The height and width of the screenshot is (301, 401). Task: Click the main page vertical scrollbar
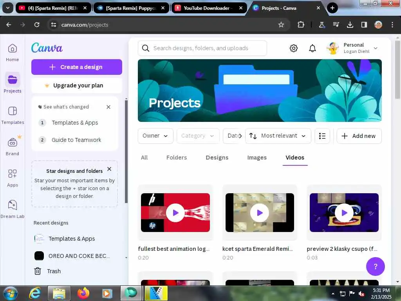tap(397, 69)
